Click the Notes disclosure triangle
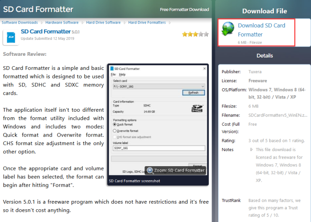Screen dimensions: 311x222 pos(251,150)
